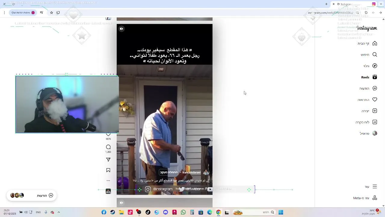This screenshot has height=217, width=385.
Task: Bookmark this page with the star icon
Action: (x=51, y=13)
